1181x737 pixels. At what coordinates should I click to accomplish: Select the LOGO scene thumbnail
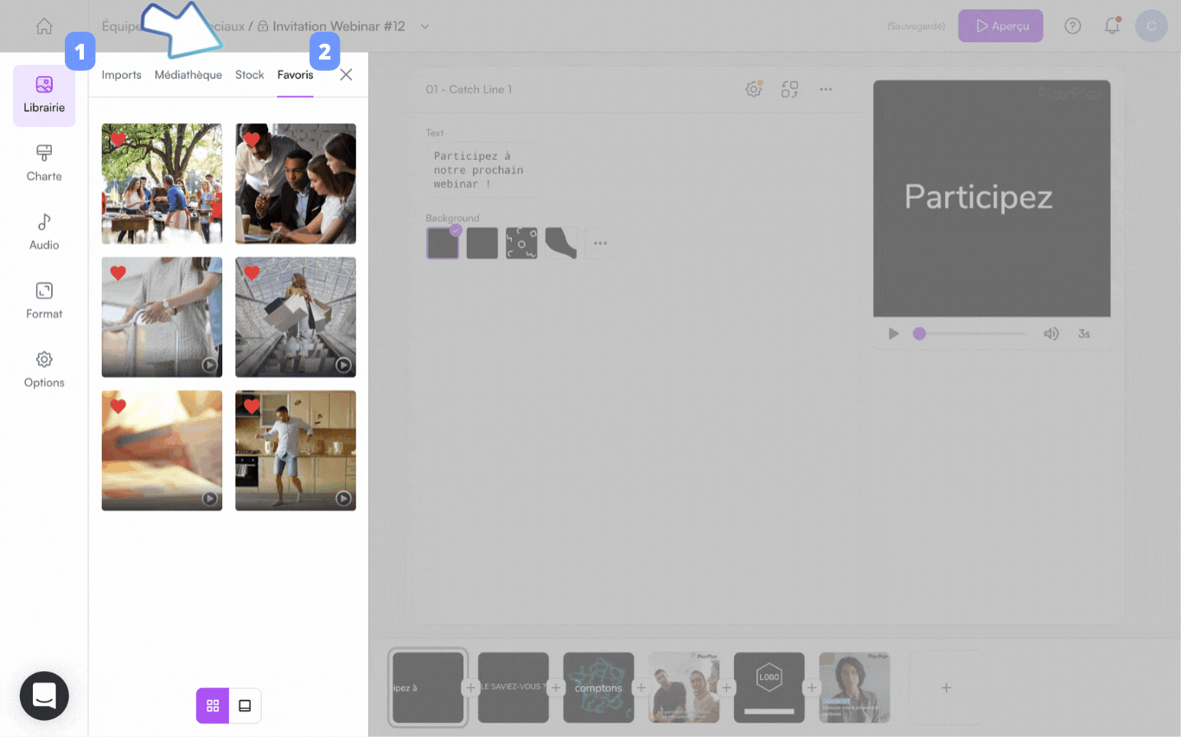[x=769, y=688]
